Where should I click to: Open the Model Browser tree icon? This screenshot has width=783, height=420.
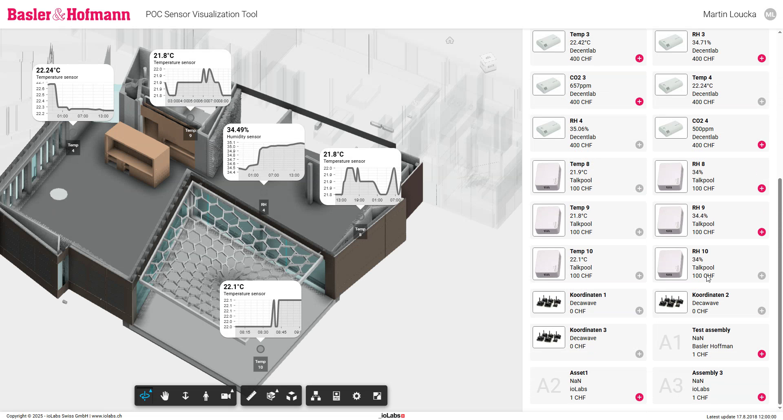click(x=316, y=396)
